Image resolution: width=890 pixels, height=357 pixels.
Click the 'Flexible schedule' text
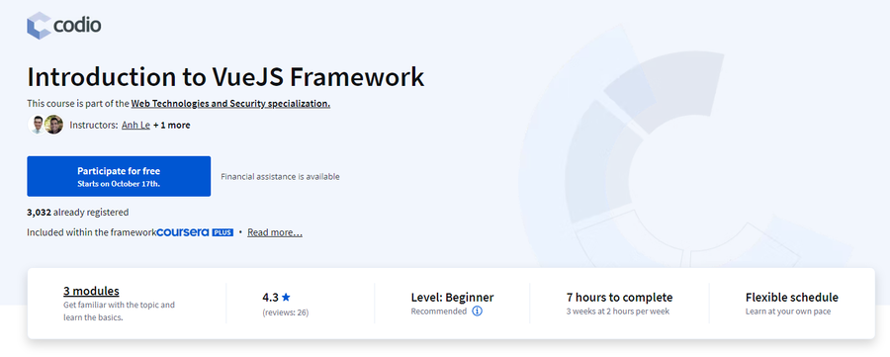(x=792, y=298)
